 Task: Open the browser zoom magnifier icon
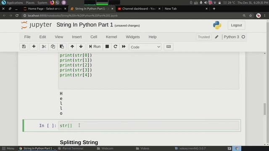tap(244, 16)
